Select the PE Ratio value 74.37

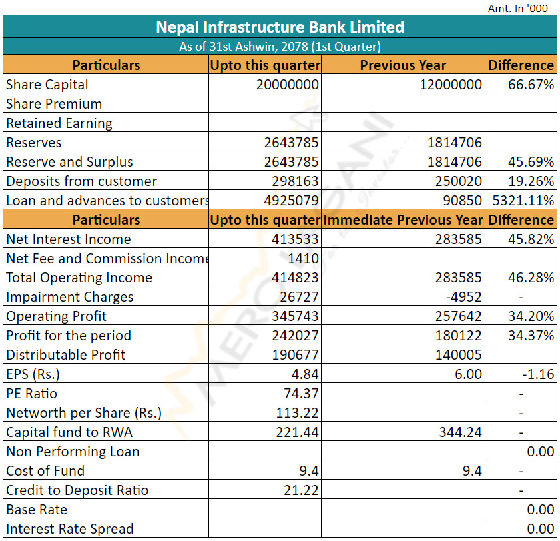click(x=300, y=394)
